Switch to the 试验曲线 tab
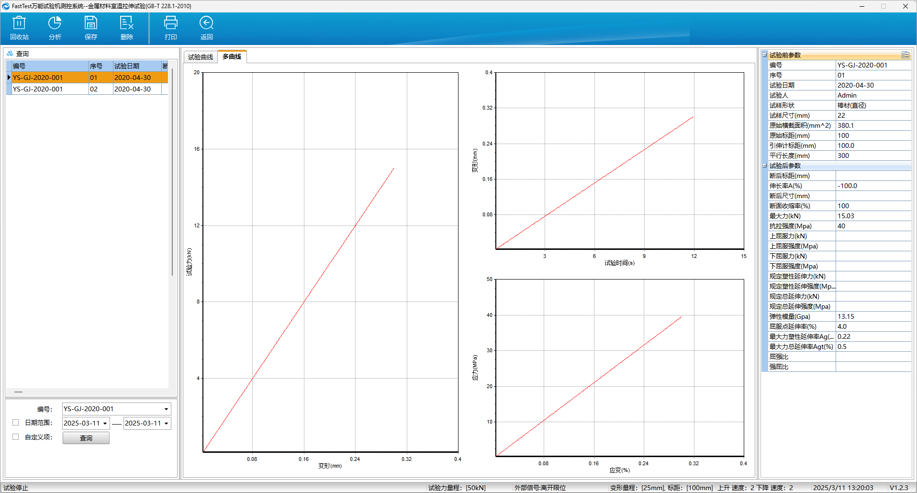The height and width of the screenshot is (493, 917). click(201, 57)
